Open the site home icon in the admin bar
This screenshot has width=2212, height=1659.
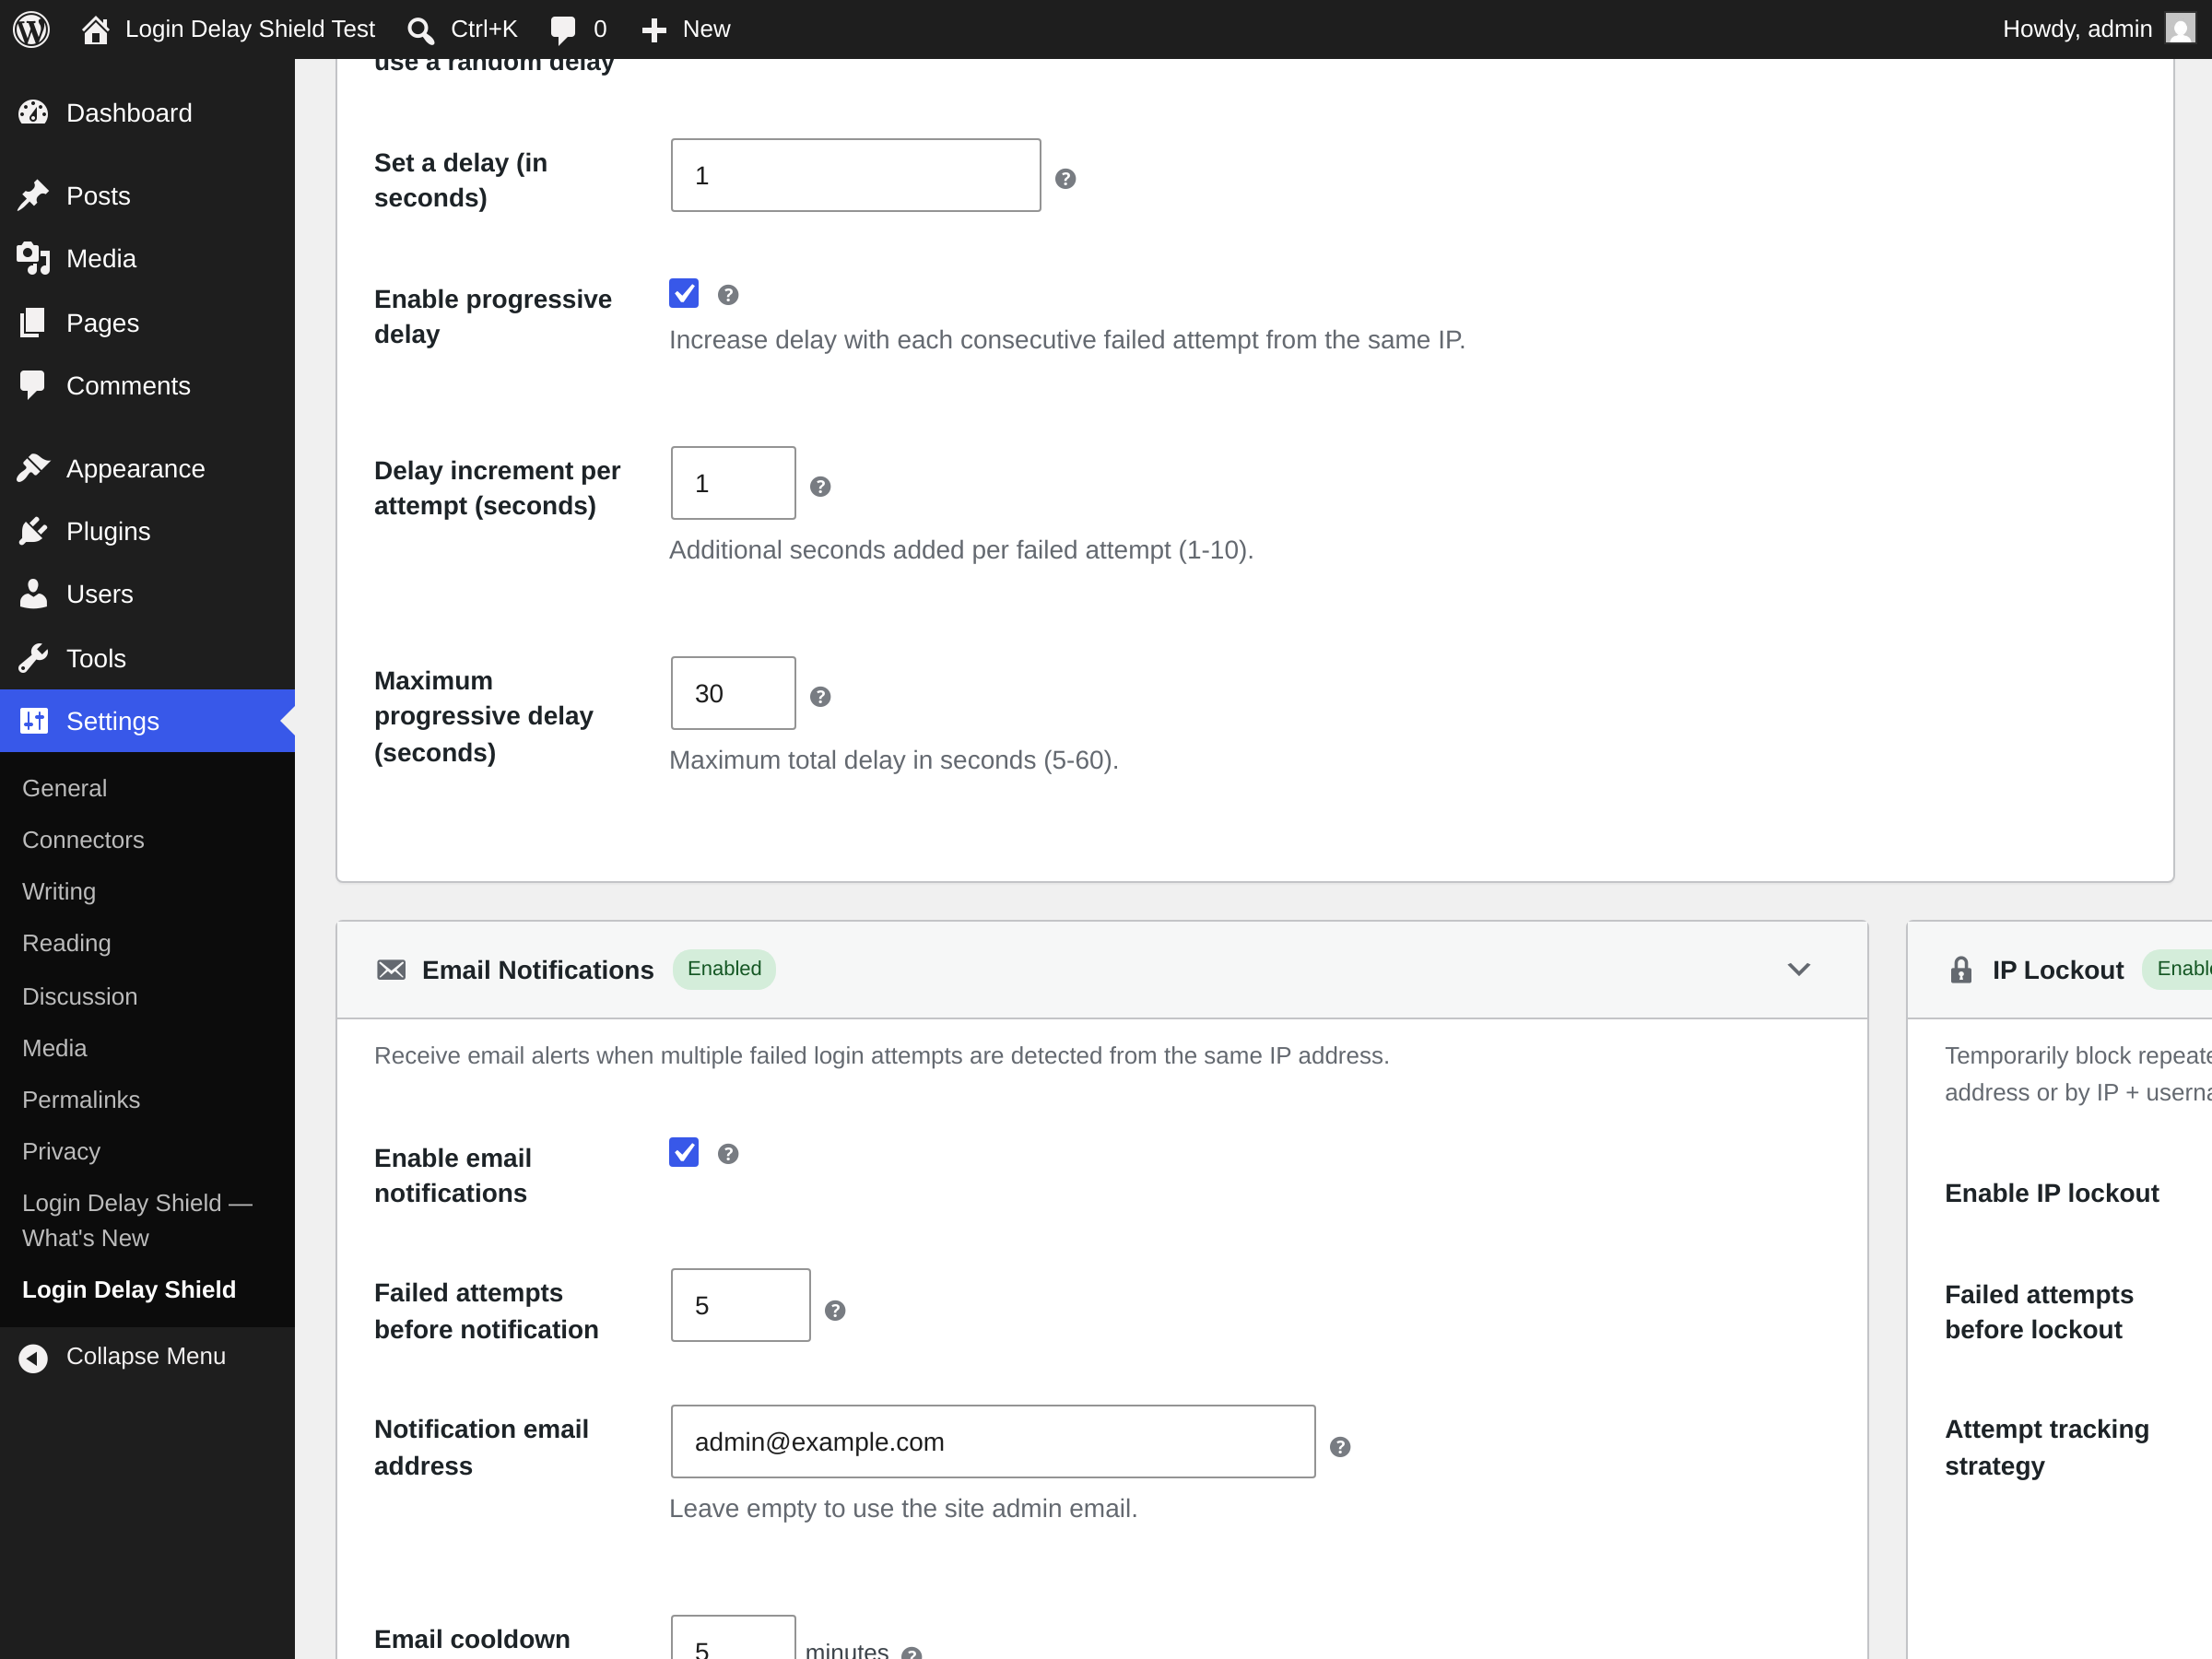pyautogui.click(x=95, y=30)
